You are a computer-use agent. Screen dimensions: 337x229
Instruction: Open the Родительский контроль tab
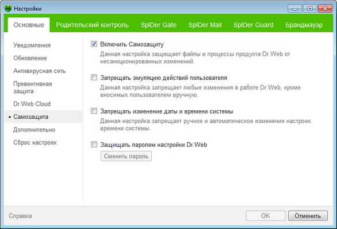click(x=92, y=25)
